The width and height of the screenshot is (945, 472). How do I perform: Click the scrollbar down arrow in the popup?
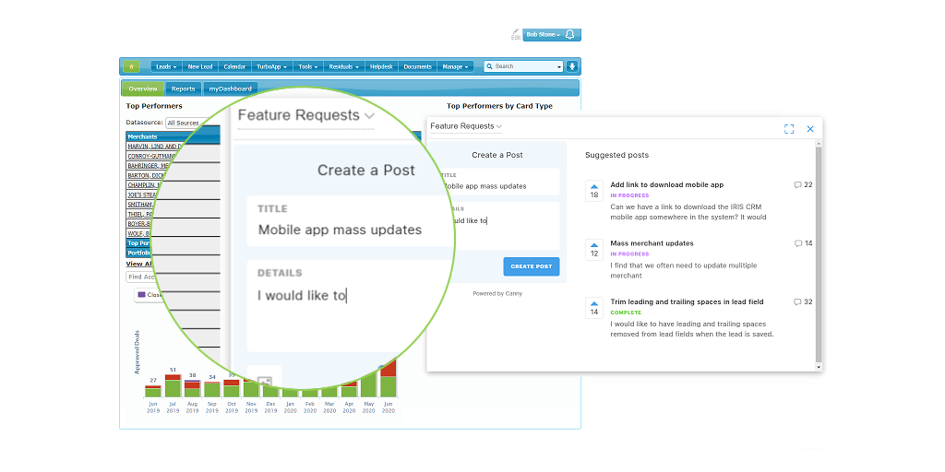pos(819,366)
